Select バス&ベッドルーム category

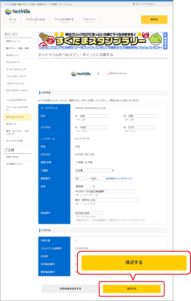pos(18,83)
